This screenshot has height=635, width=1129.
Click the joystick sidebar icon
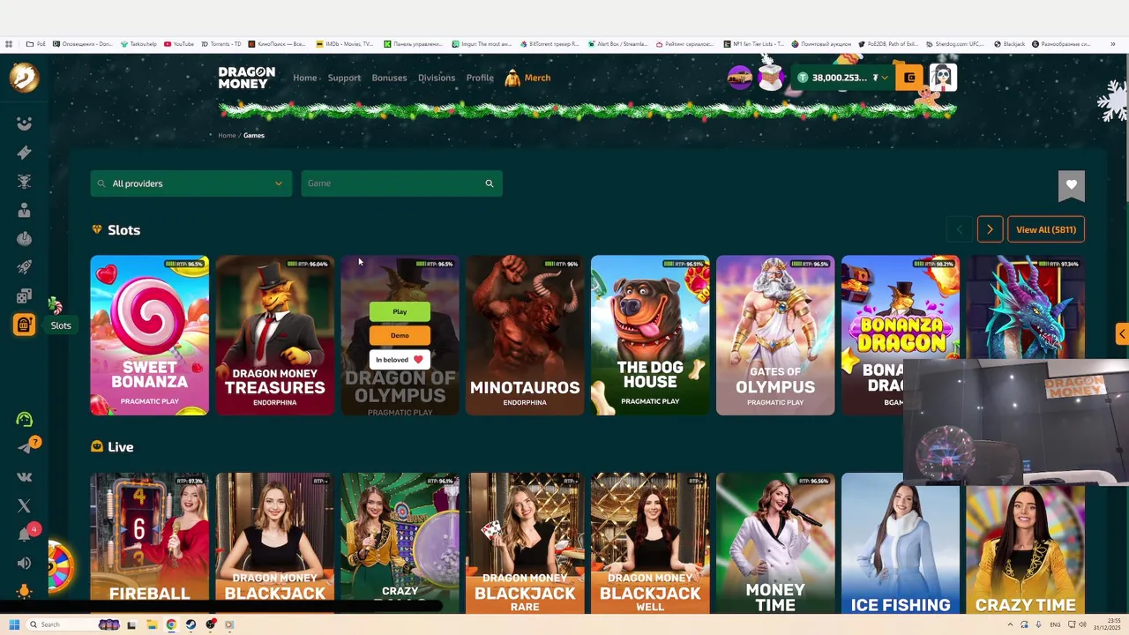click(24, 238)
